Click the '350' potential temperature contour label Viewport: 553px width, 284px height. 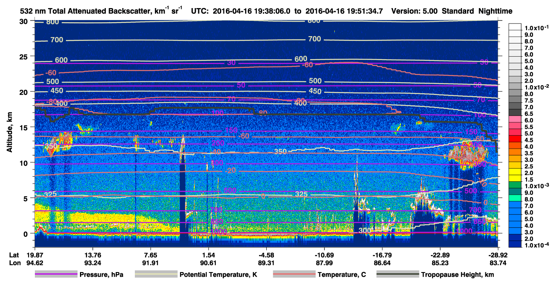280,151
